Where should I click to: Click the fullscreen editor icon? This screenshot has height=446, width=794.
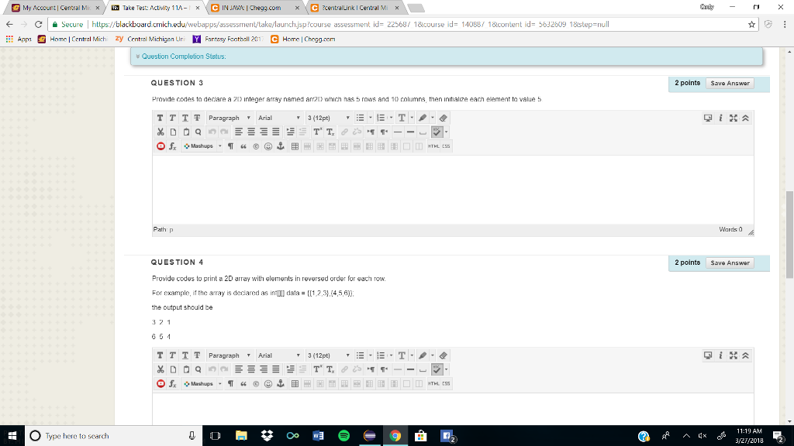coord(734,118)
